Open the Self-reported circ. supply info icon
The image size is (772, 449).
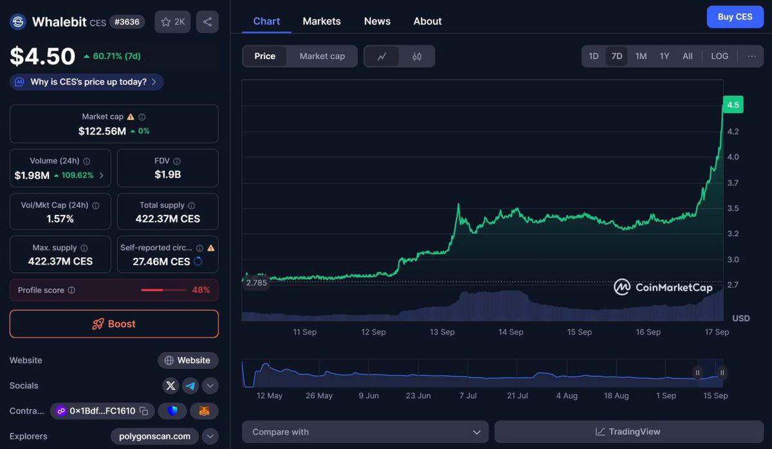click(199, 248)
